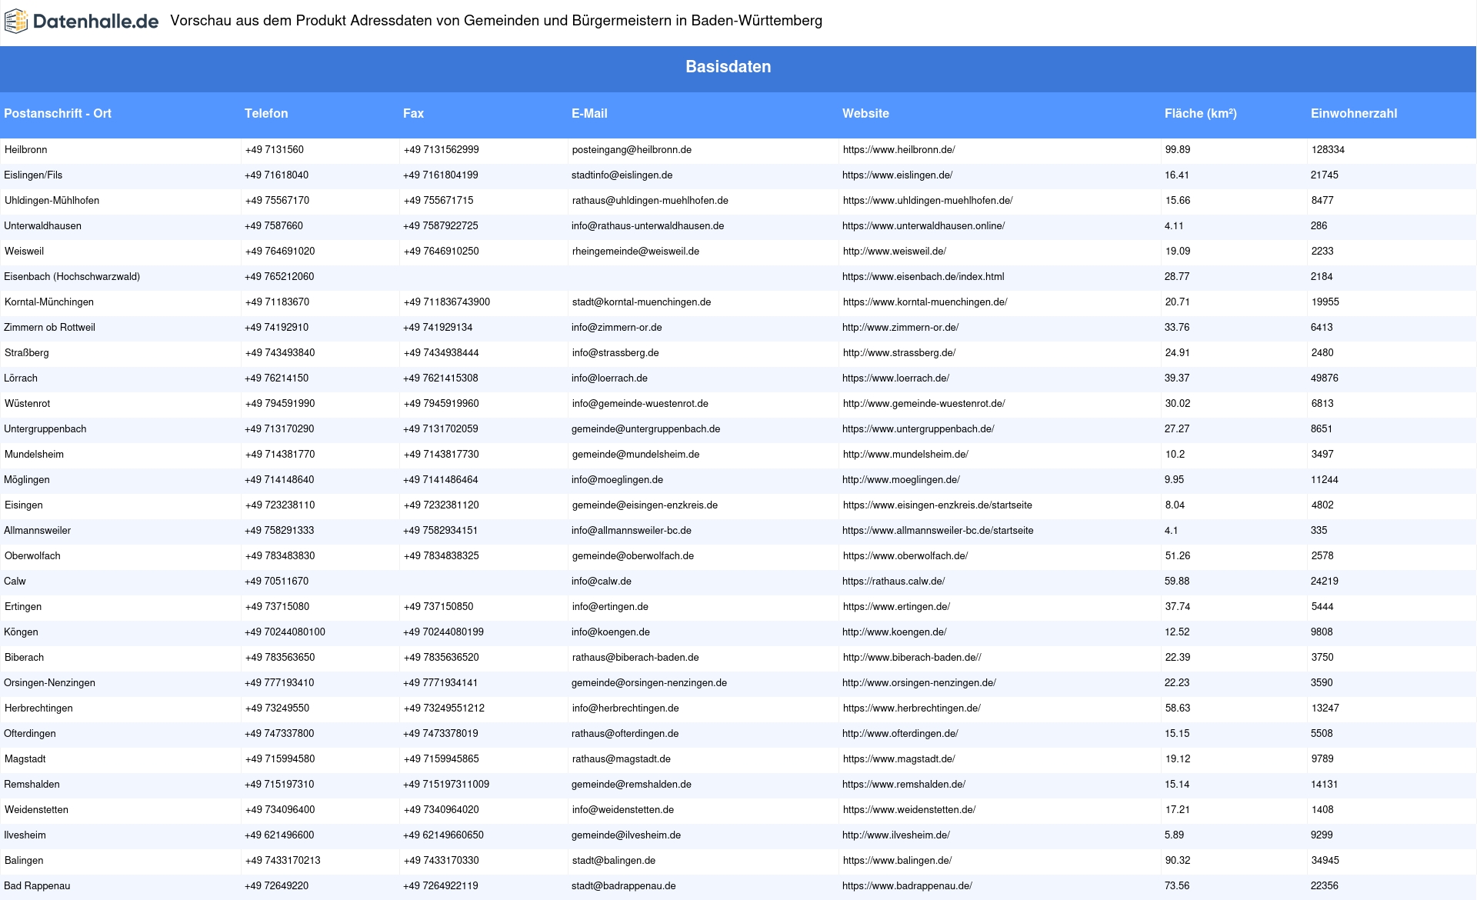Click the Weidenstetten place name
This screenshot has width=1477, height=900.
36,810
